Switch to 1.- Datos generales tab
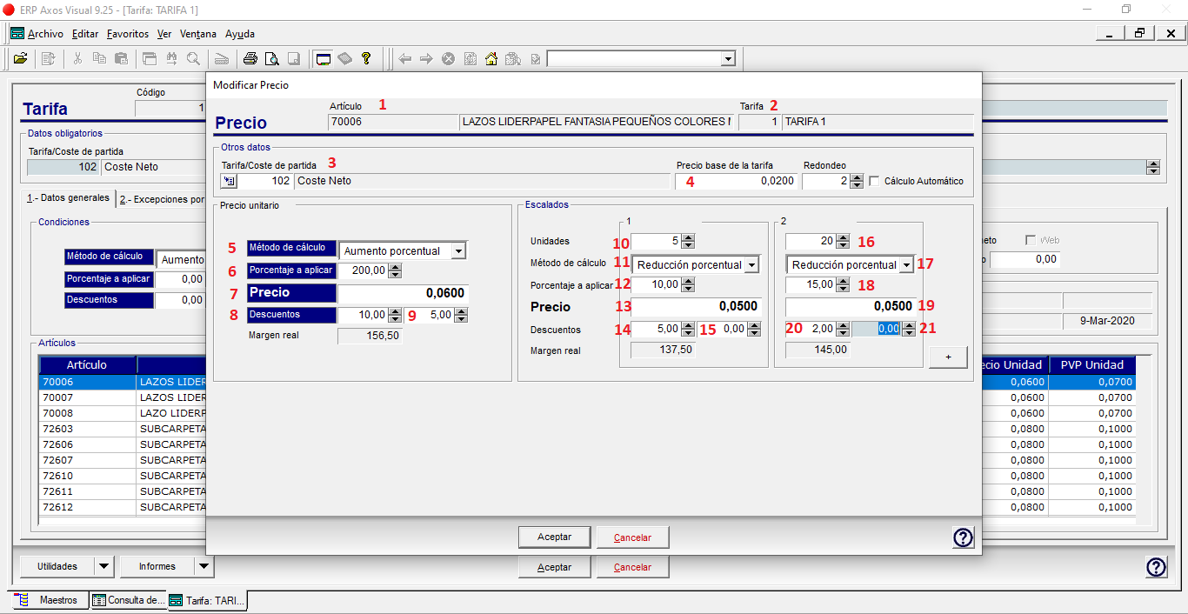The image size is (1188, 614). pos(69,198)
